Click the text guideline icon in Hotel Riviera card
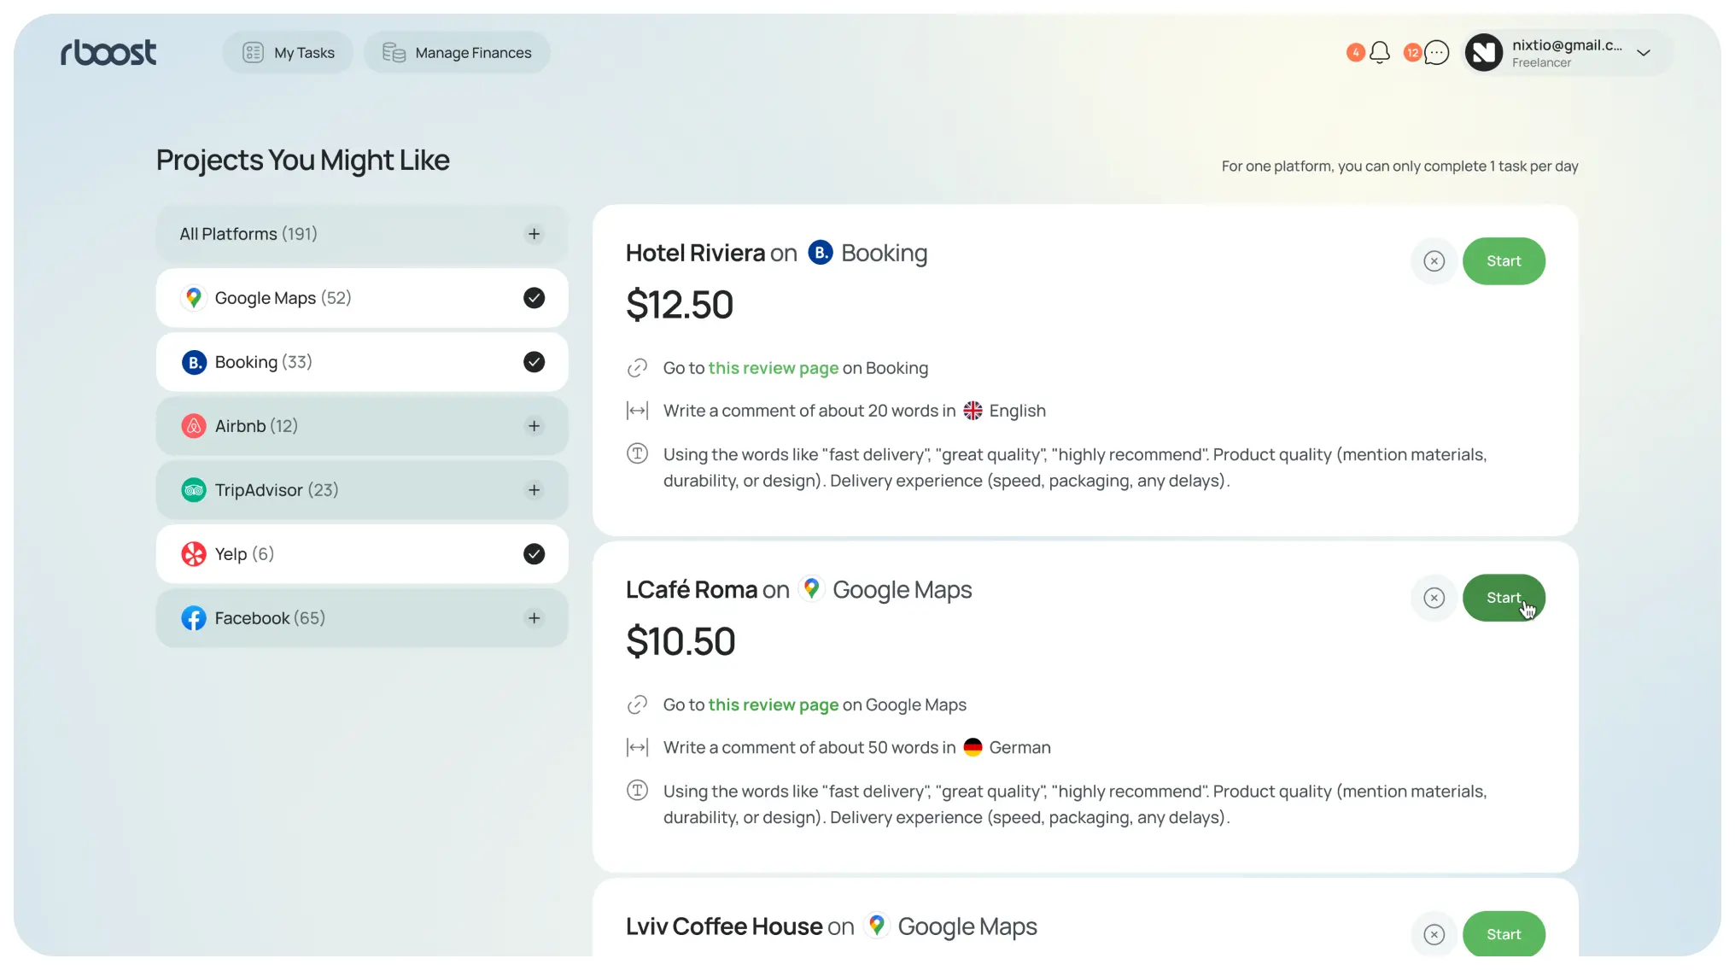 coord(637,453)
